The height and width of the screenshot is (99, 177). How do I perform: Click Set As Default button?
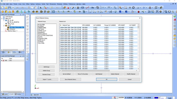pos(67,74)
